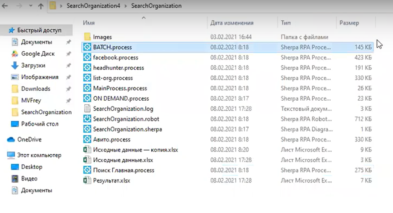Screen dimensions: 393x213
Task: Click the Результат.xlsx Excel icon
Action: pos(87,180)
